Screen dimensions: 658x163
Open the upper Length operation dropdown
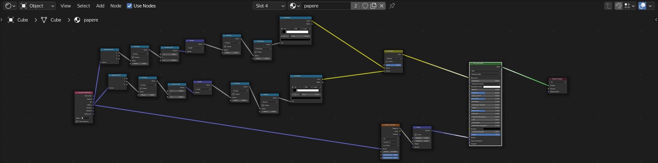pyautogui.click(x=195, y=48)
